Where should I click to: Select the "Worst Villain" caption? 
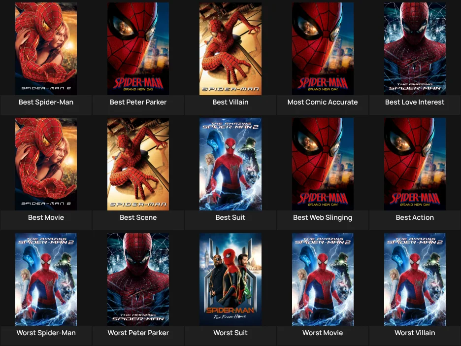(415, 333)
